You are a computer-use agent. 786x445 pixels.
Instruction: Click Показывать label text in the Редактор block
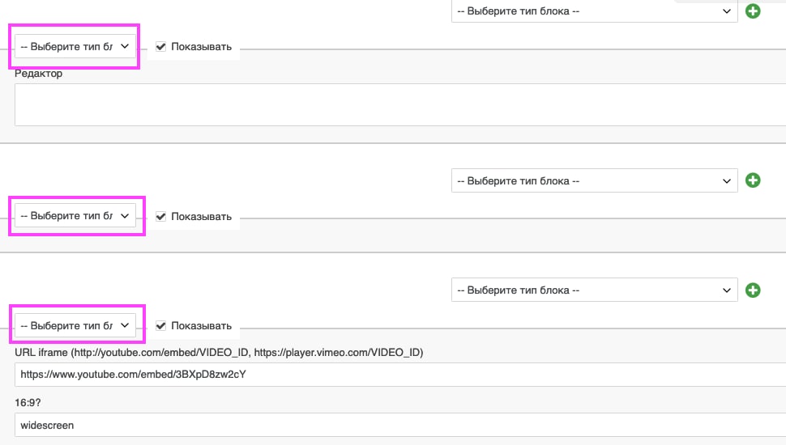click(201, 47)
